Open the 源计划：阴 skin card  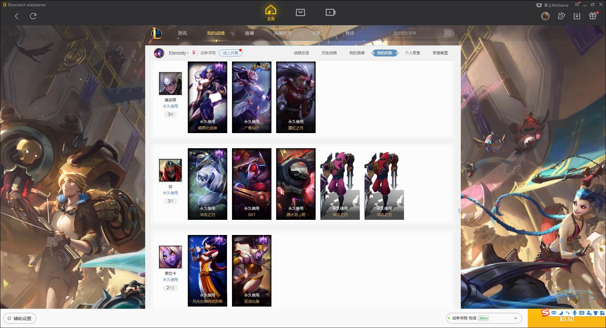point(296,184)
